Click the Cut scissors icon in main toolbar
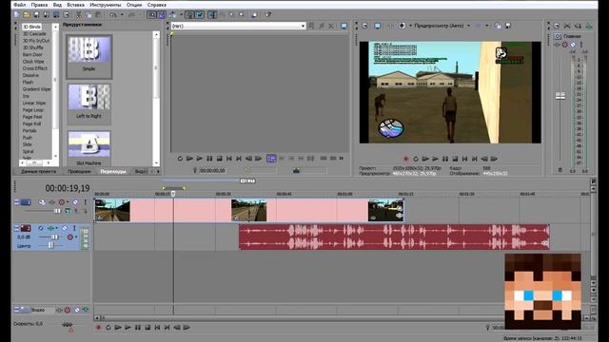The height and width of the screenshot is (342, 609). (79, 15)
